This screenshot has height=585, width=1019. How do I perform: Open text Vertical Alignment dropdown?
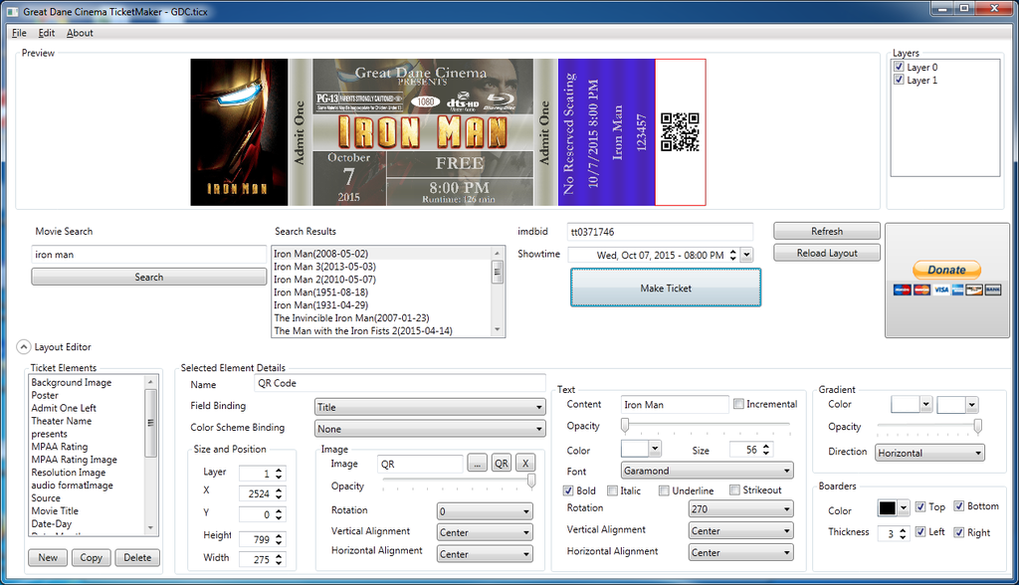point(740,530)
